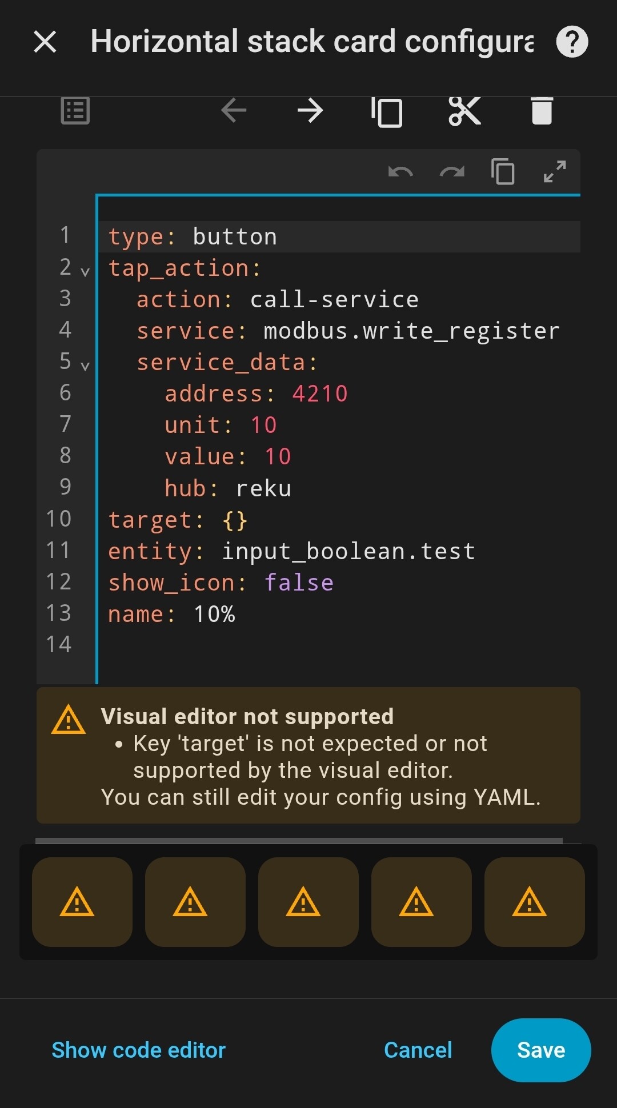Collapse the service_data block fold arrow
617x1108 pixels.
point(85,366)
